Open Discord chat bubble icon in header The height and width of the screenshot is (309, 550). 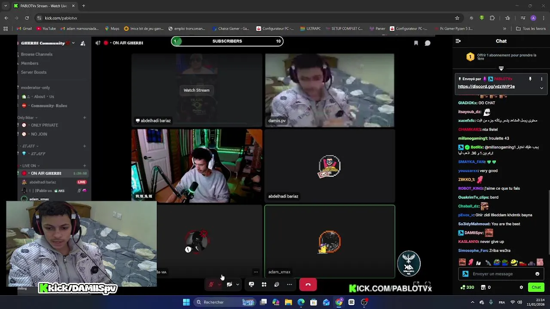(x=428, y=43)
